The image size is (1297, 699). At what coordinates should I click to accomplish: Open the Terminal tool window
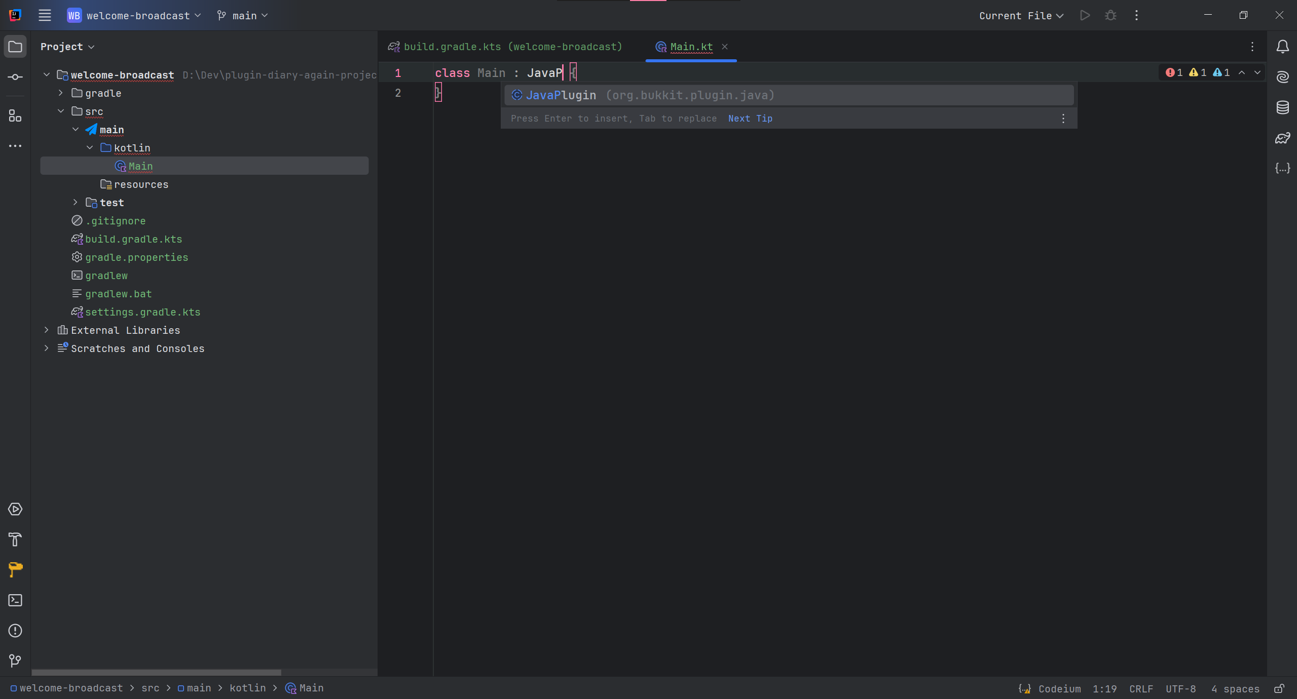[x=15, y=600]
